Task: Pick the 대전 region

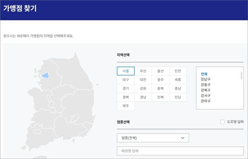Action: 143,80
